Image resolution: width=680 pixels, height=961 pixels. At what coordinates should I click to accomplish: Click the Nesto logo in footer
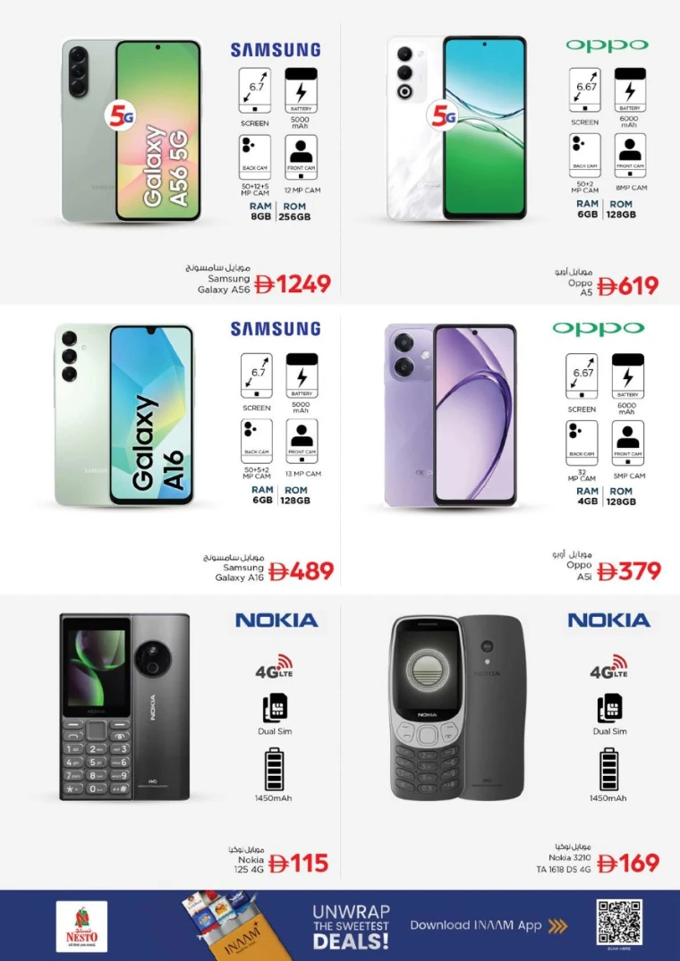click(x=81, y=925)
